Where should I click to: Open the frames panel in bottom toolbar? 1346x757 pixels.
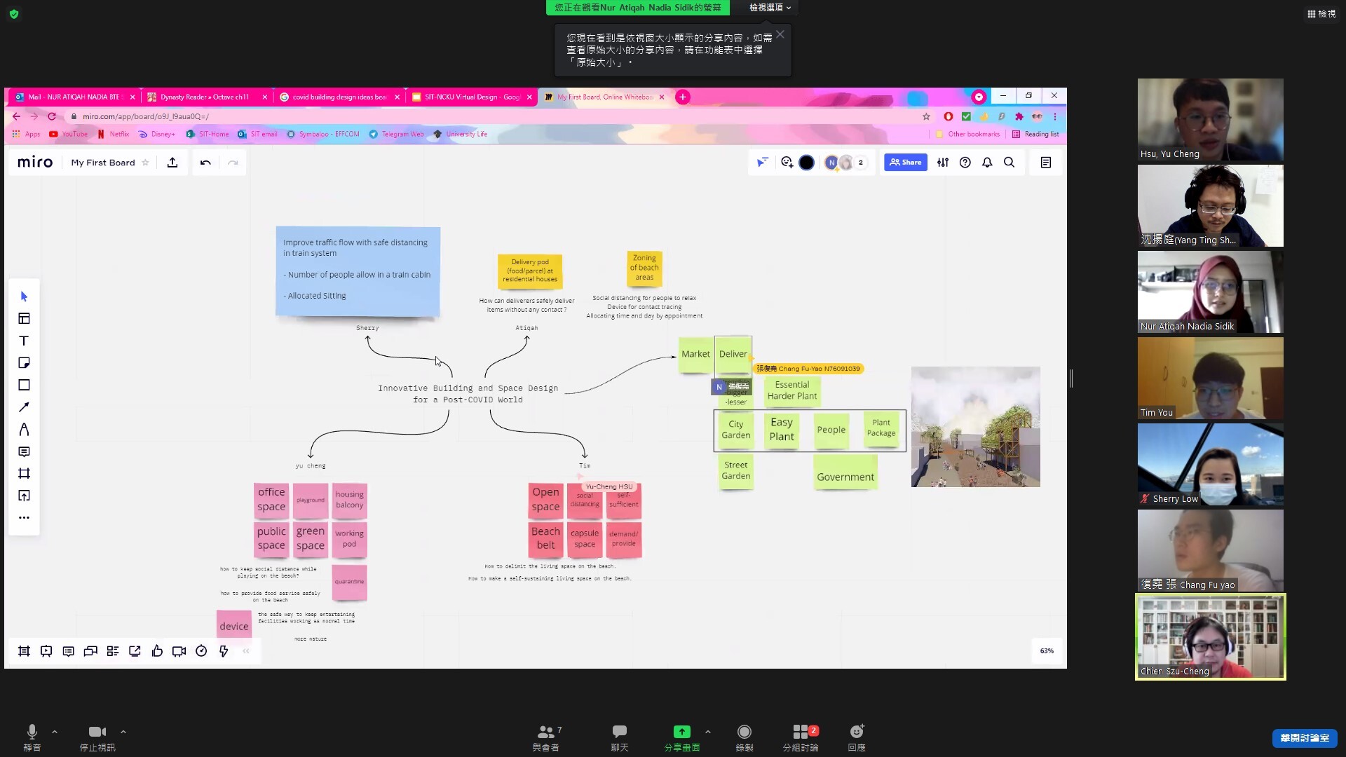24,651
